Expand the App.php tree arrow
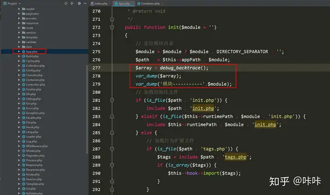Screen dimensions: 330x195 19,51
